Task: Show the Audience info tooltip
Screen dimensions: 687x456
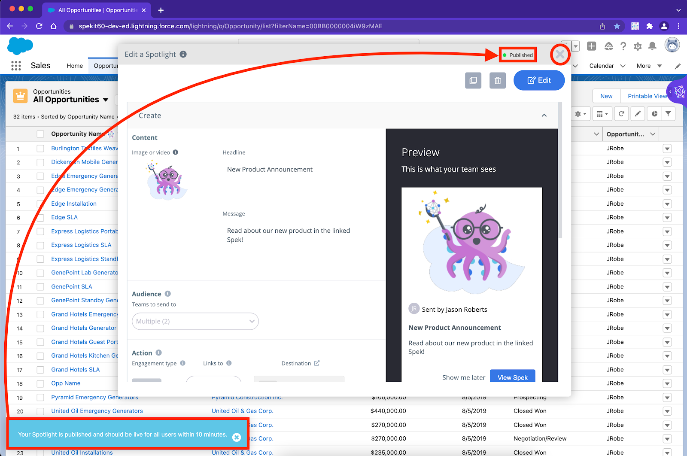Action: 168,294
